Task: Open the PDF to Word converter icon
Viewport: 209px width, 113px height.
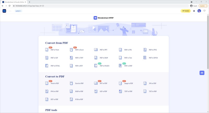Action: (47, 50)
